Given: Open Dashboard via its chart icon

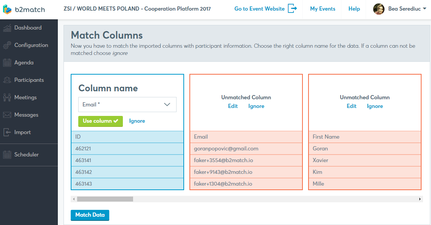Looking at the screenshot, I should coord(7,28).
